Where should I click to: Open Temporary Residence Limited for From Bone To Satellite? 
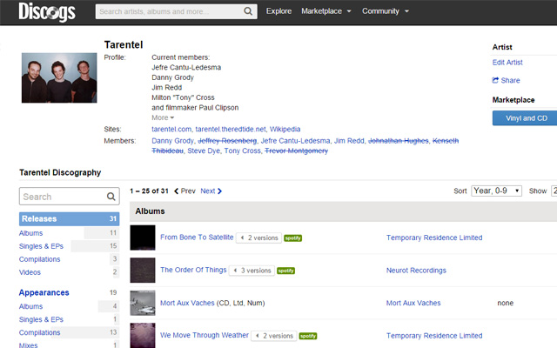[x=434, y=238]
